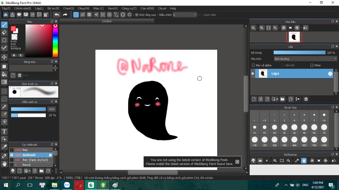Select the rectangular Selection tool
The image size is (339, 190).
(4, 91)
